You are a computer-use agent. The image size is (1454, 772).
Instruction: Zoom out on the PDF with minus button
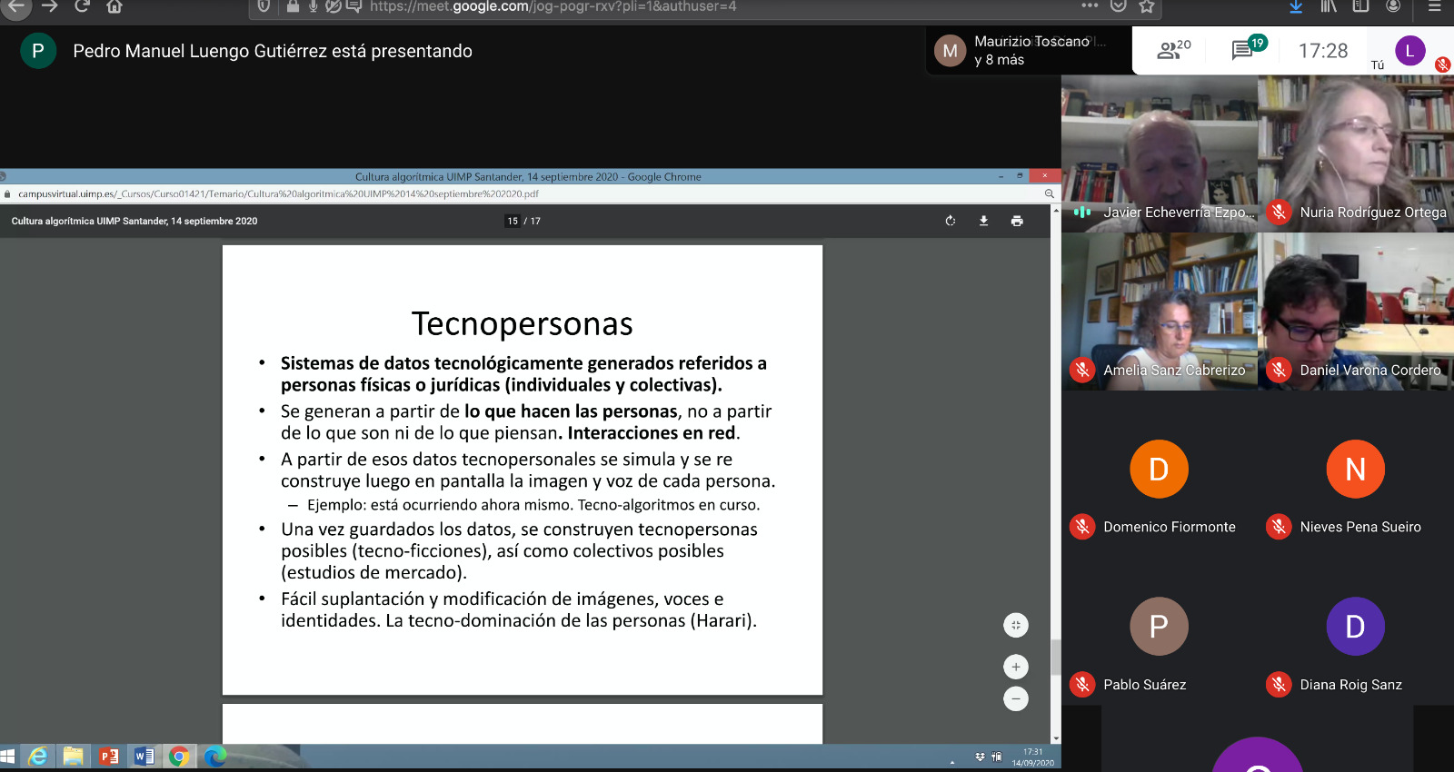[x=1016, y=698]
